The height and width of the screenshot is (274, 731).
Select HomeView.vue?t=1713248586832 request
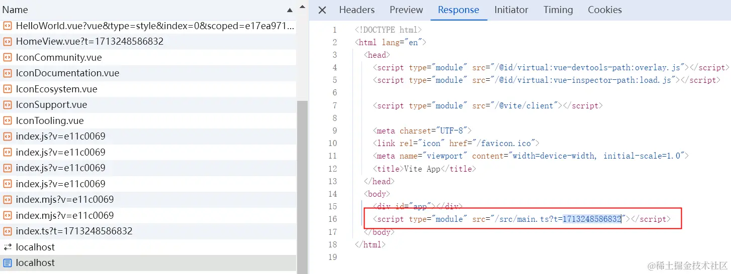(x=148, y=42)
